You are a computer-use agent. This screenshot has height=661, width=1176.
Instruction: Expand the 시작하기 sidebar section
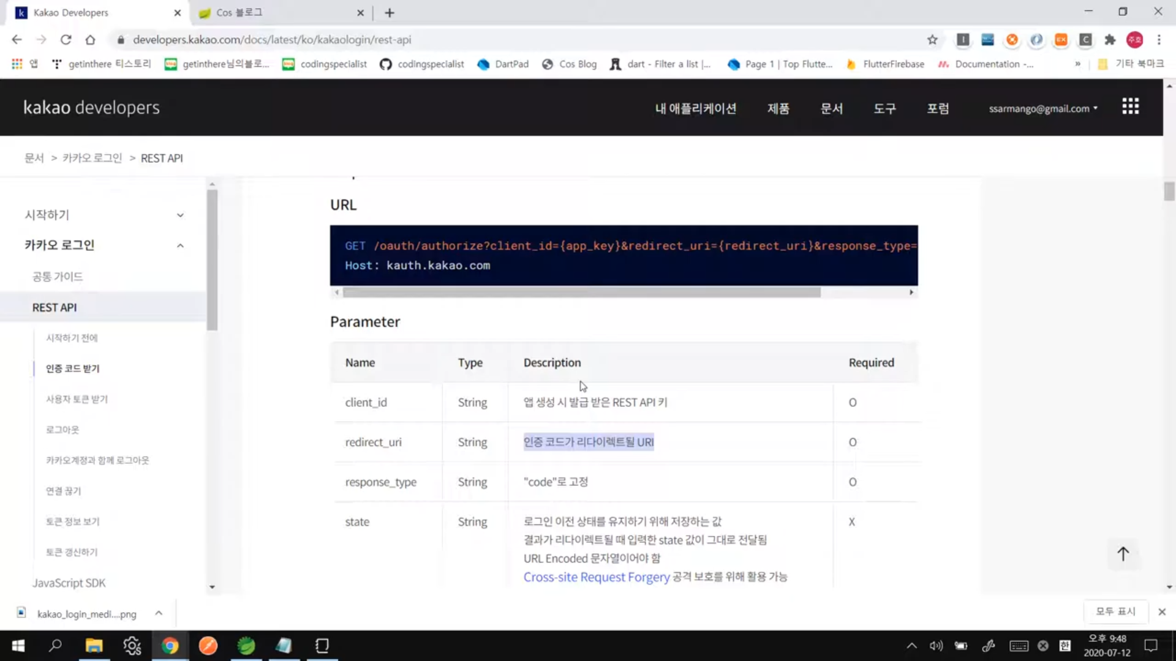pyautogui.click(x=180, y=215)
